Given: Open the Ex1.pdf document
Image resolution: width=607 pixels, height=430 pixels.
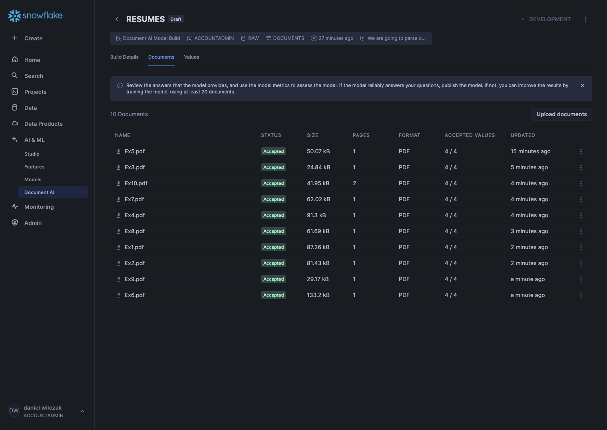Looking at the screenshot, I should pos(134,247).
